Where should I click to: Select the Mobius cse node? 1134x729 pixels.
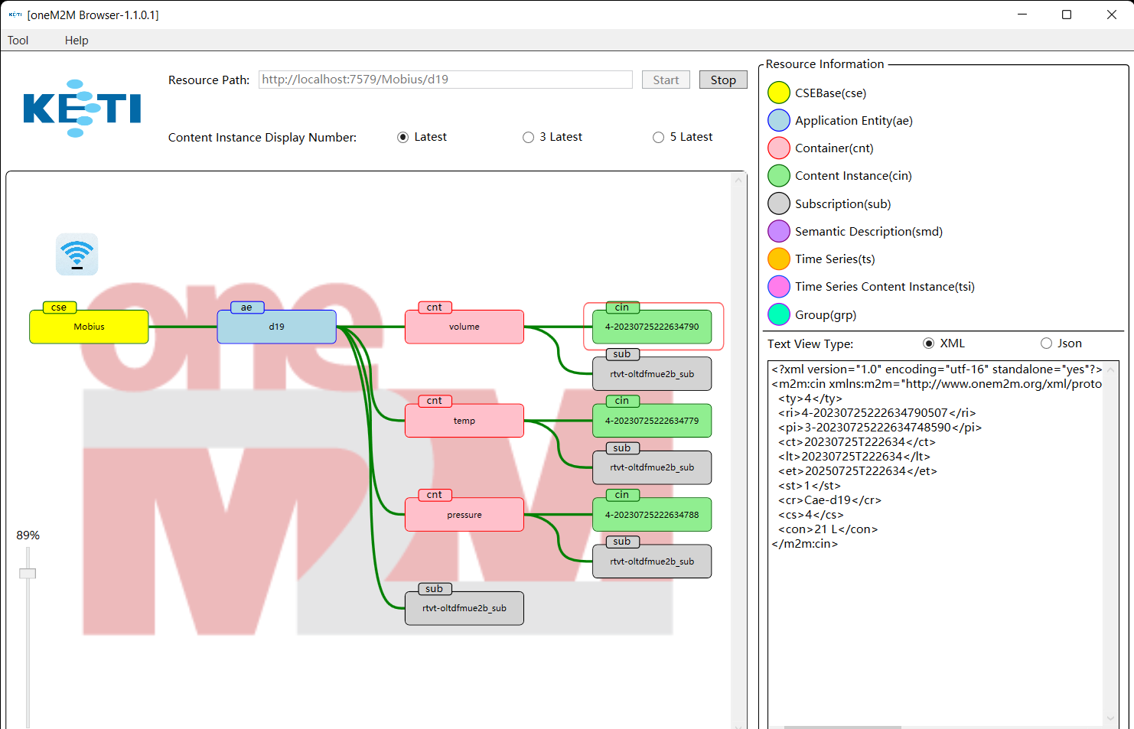point(89,327)
